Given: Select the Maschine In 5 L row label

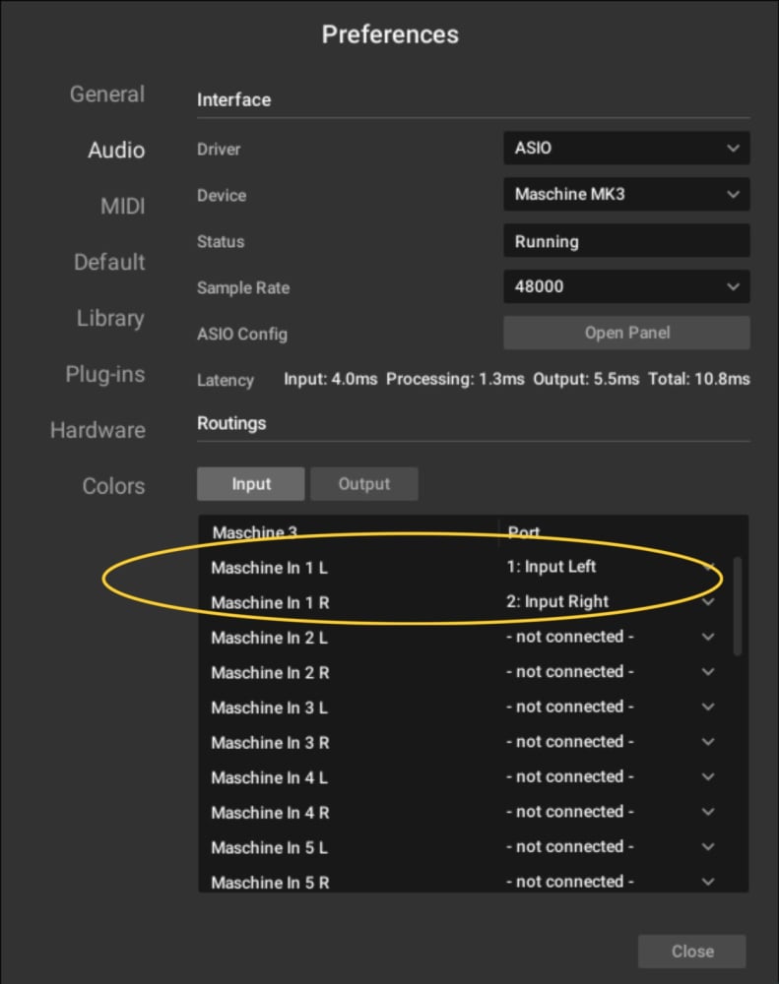Looking at the screenshot, I should (x=270, y=848).
